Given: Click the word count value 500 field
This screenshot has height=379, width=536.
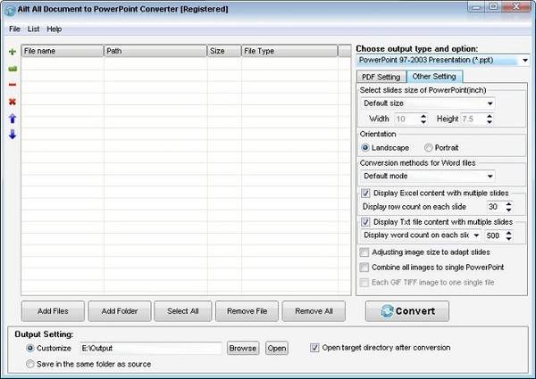Looking at the screenshot, I should (x=496, y=235).
